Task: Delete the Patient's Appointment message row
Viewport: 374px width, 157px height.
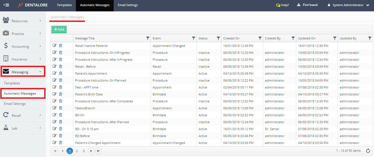Action: (61, 73)
